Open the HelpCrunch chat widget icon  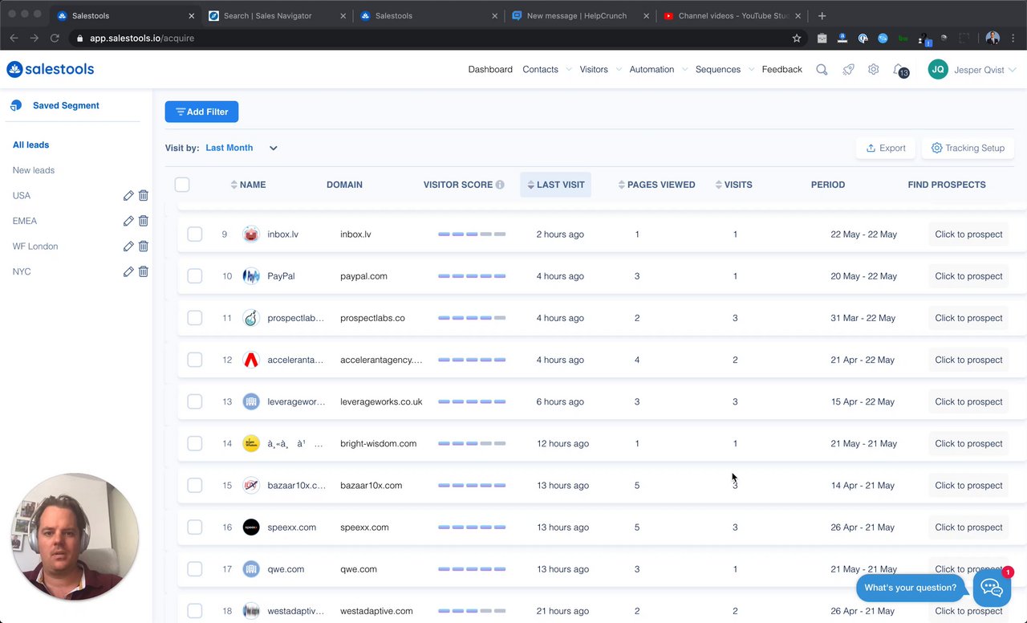pos(992,588)
